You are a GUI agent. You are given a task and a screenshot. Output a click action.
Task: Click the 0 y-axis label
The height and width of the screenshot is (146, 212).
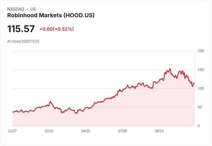[199, 126]
